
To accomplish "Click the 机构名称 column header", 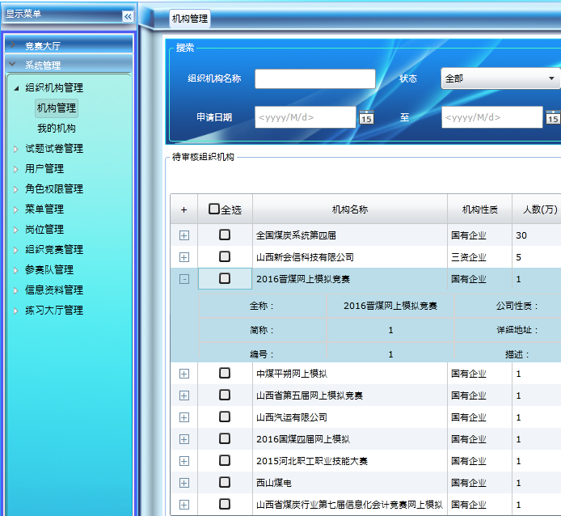I will point(349,209).
